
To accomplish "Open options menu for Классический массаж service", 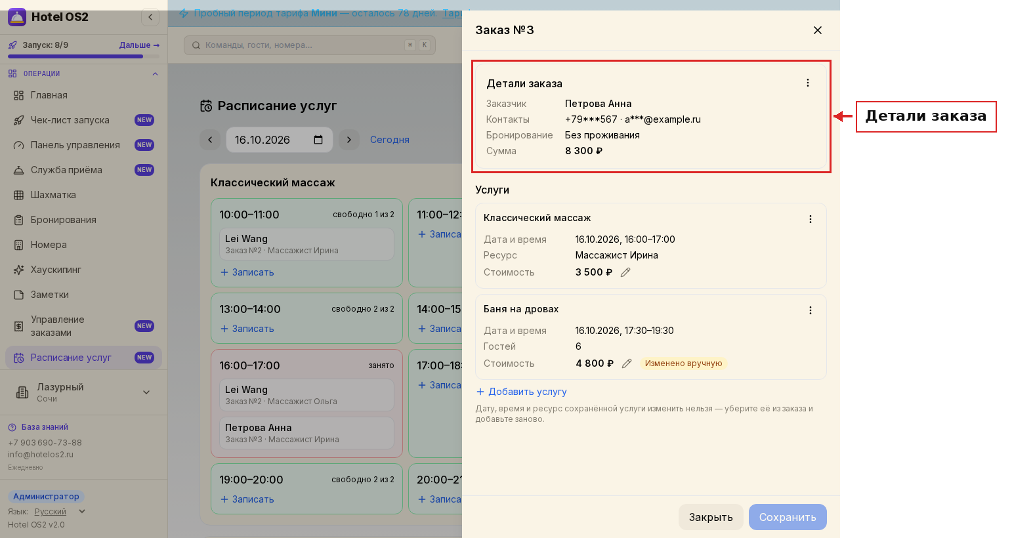I will coord(811,219).
